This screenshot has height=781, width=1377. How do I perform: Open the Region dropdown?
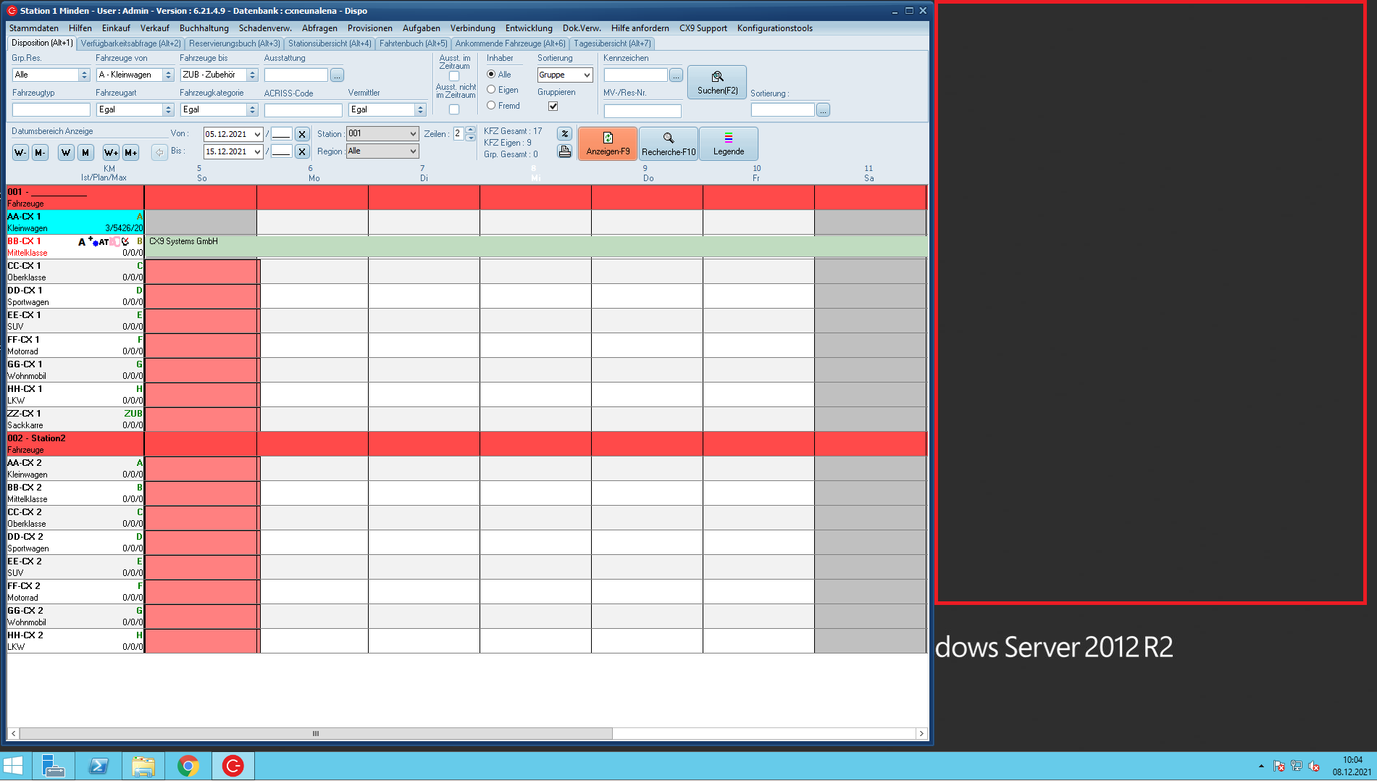click(413, 151)
